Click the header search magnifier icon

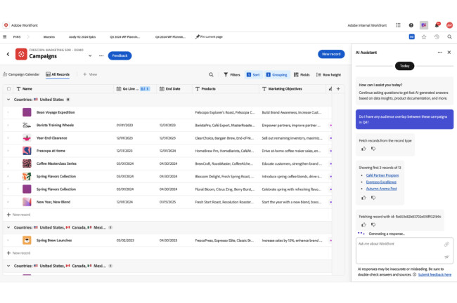coord(449,37)
